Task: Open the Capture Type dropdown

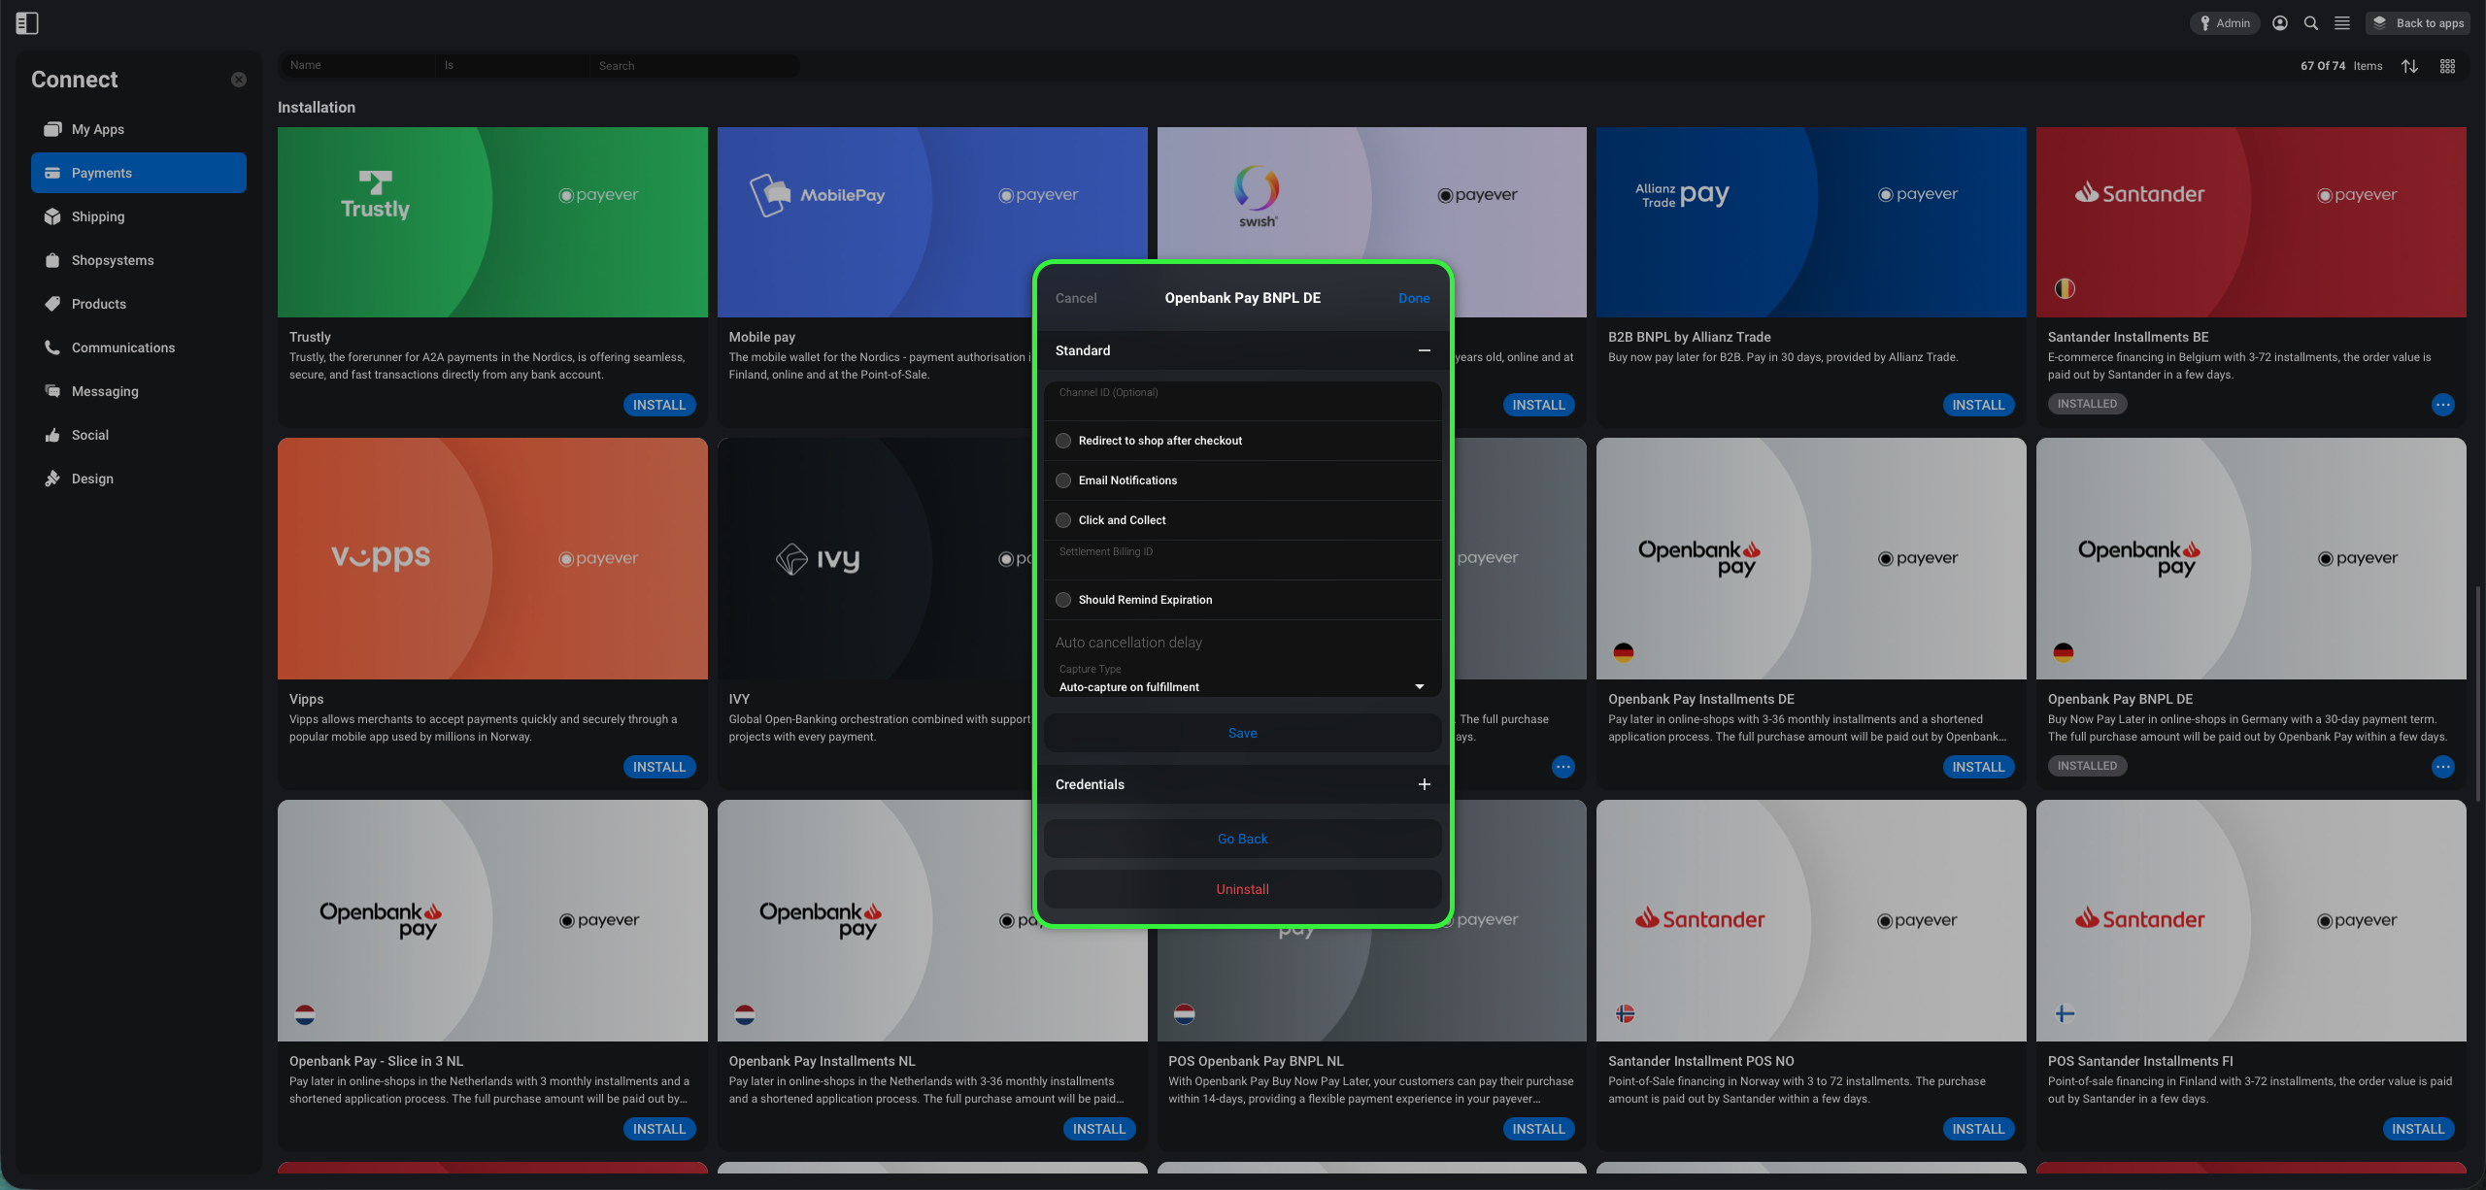Action: tap(1243, 678)
